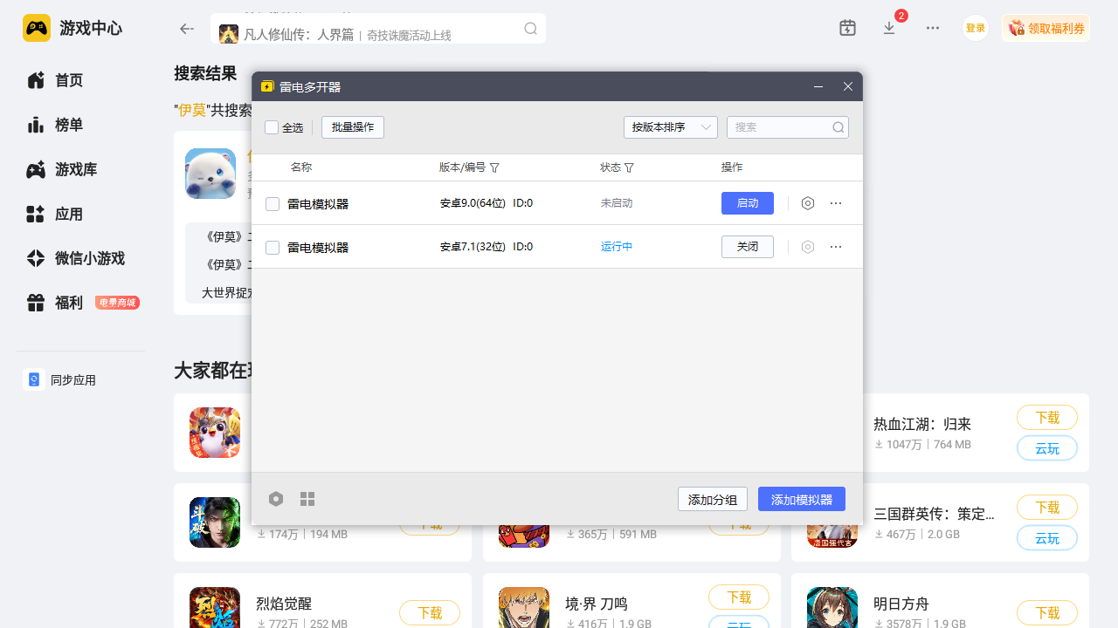
Task: Click the settings hexagon icon for the Android 9.0 emulator
Action: coord(808,203)
